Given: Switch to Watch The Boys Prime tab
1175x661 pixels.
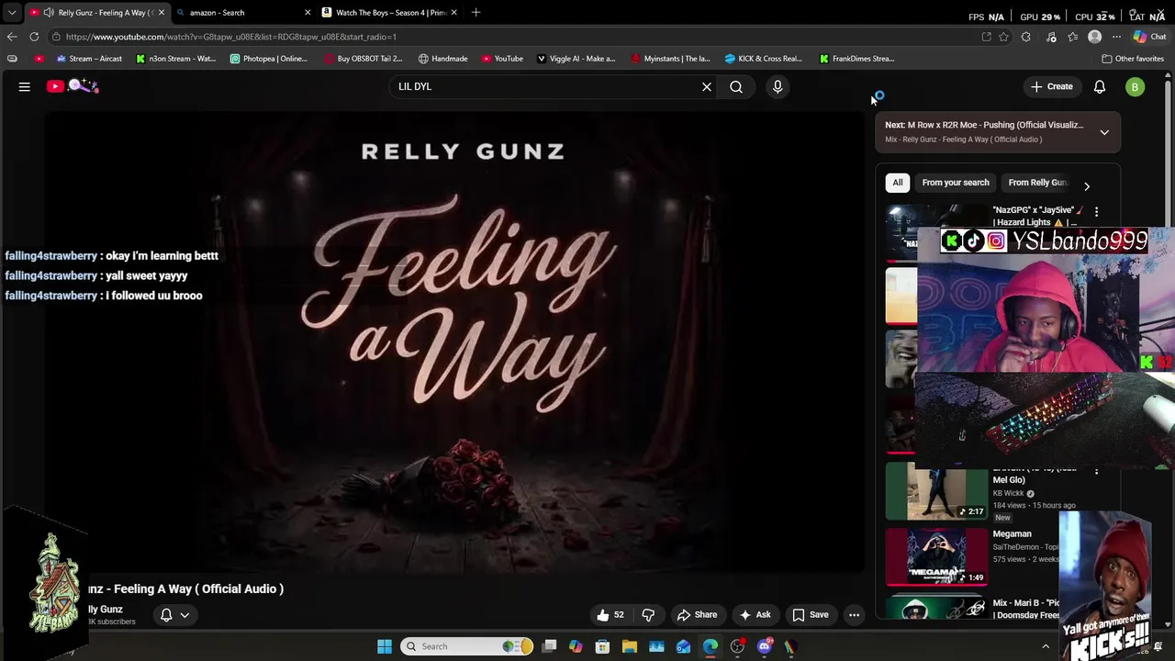Looking at the screenshot, I should coord(391,13).
